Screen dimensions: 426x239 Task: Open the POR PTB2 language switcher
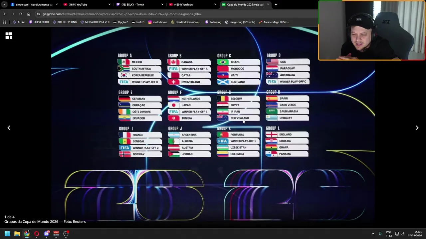point(389,234)
